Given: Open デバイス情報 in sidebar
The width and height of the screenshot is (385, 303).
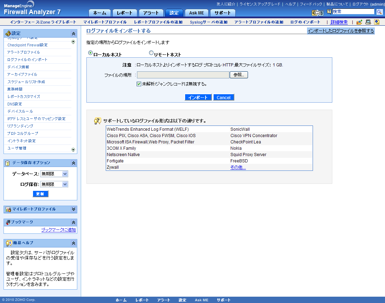Looking at the screenshot, I should coord(18,67).
